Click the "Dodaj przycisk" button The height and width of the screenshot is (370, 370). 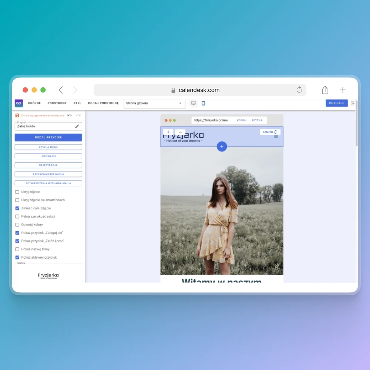[48, 137]
